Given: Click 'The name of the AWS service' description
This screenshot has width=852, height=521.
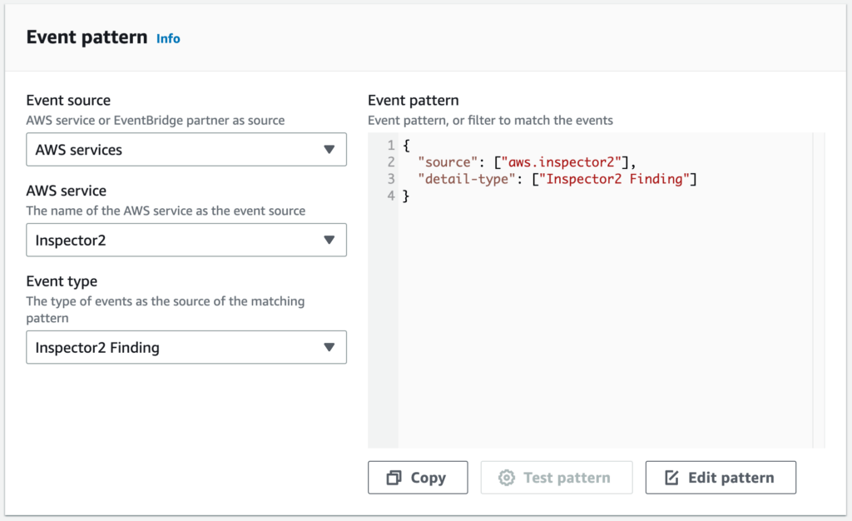Looking at the screenshot, I should click(166, 211).
